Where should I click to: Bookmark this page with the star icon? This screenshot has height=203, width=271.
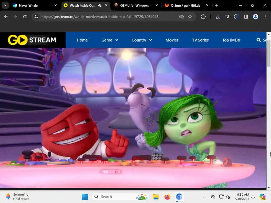pyautogui.click(x=190, y=17)
